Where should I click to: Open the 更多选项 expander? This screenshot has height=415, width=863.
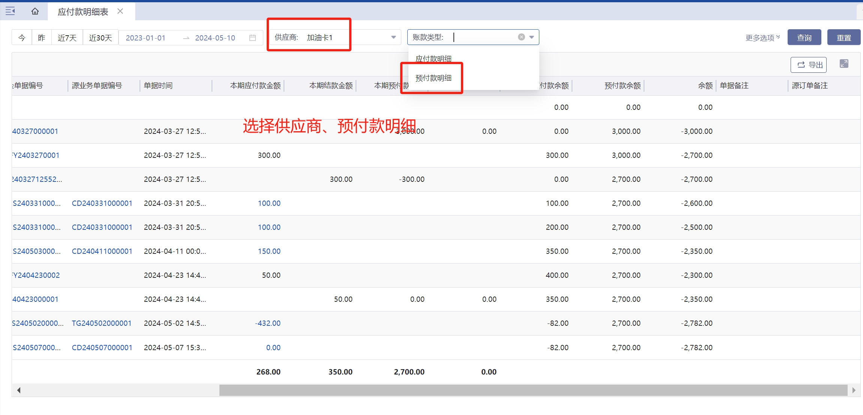762,38
